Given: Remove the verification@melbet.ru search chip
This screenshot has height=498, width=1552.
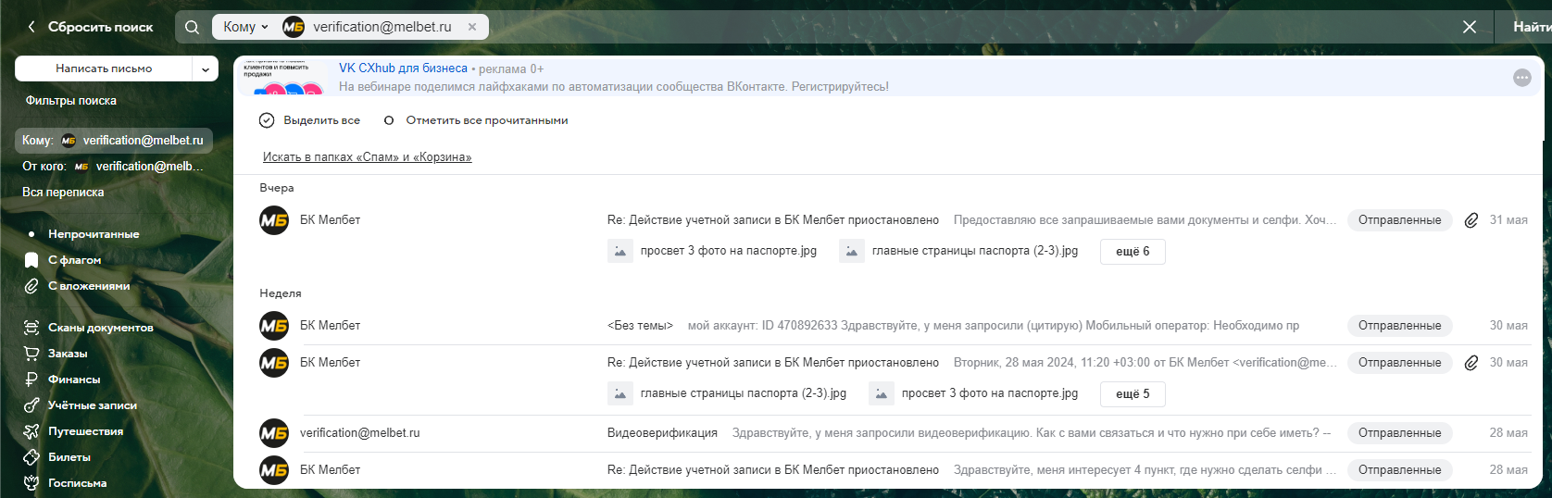Looking at the screenshot, I should 472,27.
